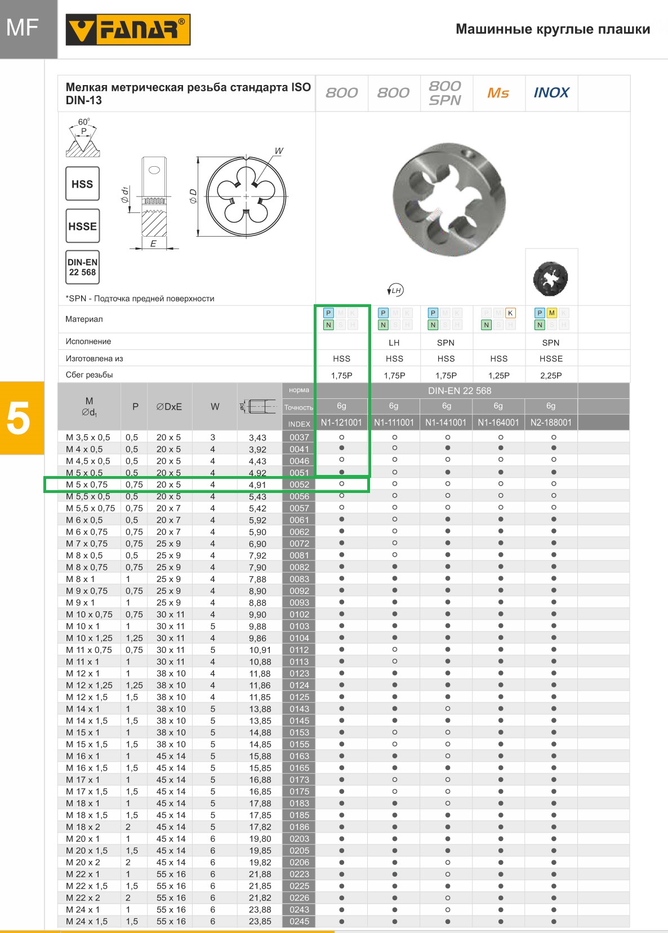Image resolution: width=668 pixels, height=933 pixels.
Task: Select the Ms column header
Action: (498, 93)
